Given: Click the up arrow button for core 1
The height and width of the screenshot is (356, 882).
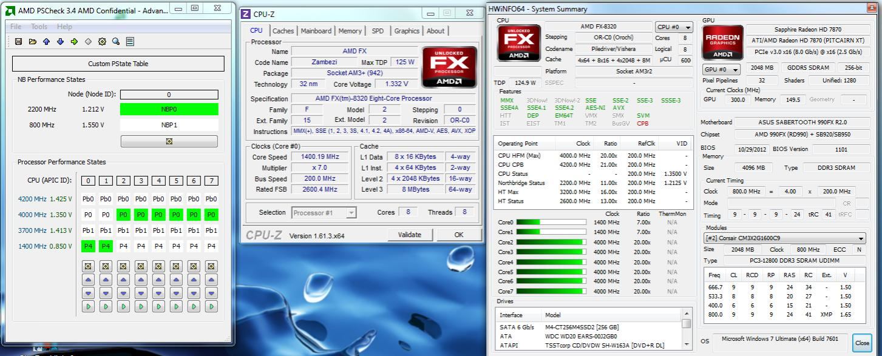Looking at the screenshot, I should point(106,280).
